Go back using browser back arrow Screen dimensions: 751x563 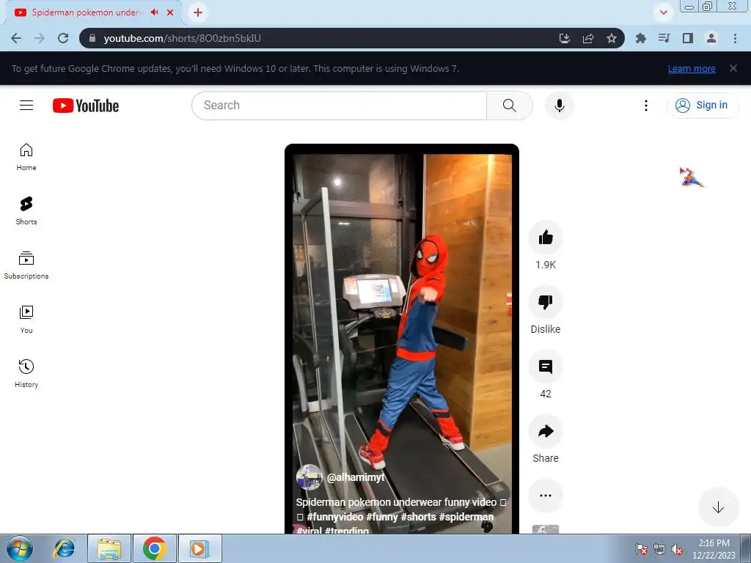[16, 38]
